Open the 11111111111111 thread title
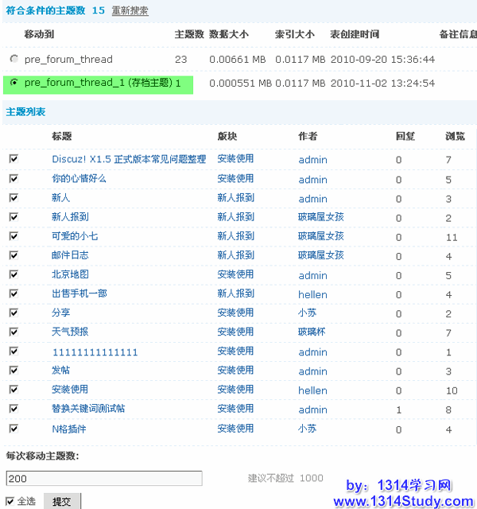477x509 pixels. pyautogui.click(x=95, y=352)
